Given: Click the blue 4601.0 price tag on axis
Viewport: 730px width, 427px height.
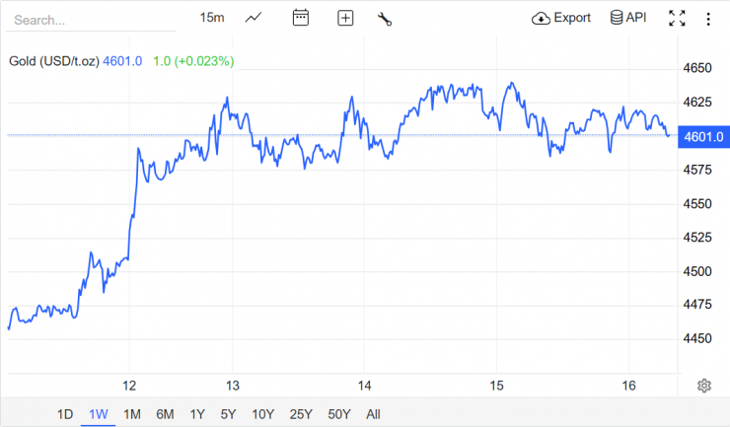Looking at the screenshot, I should pyautogui.click(x=703, y=137).
